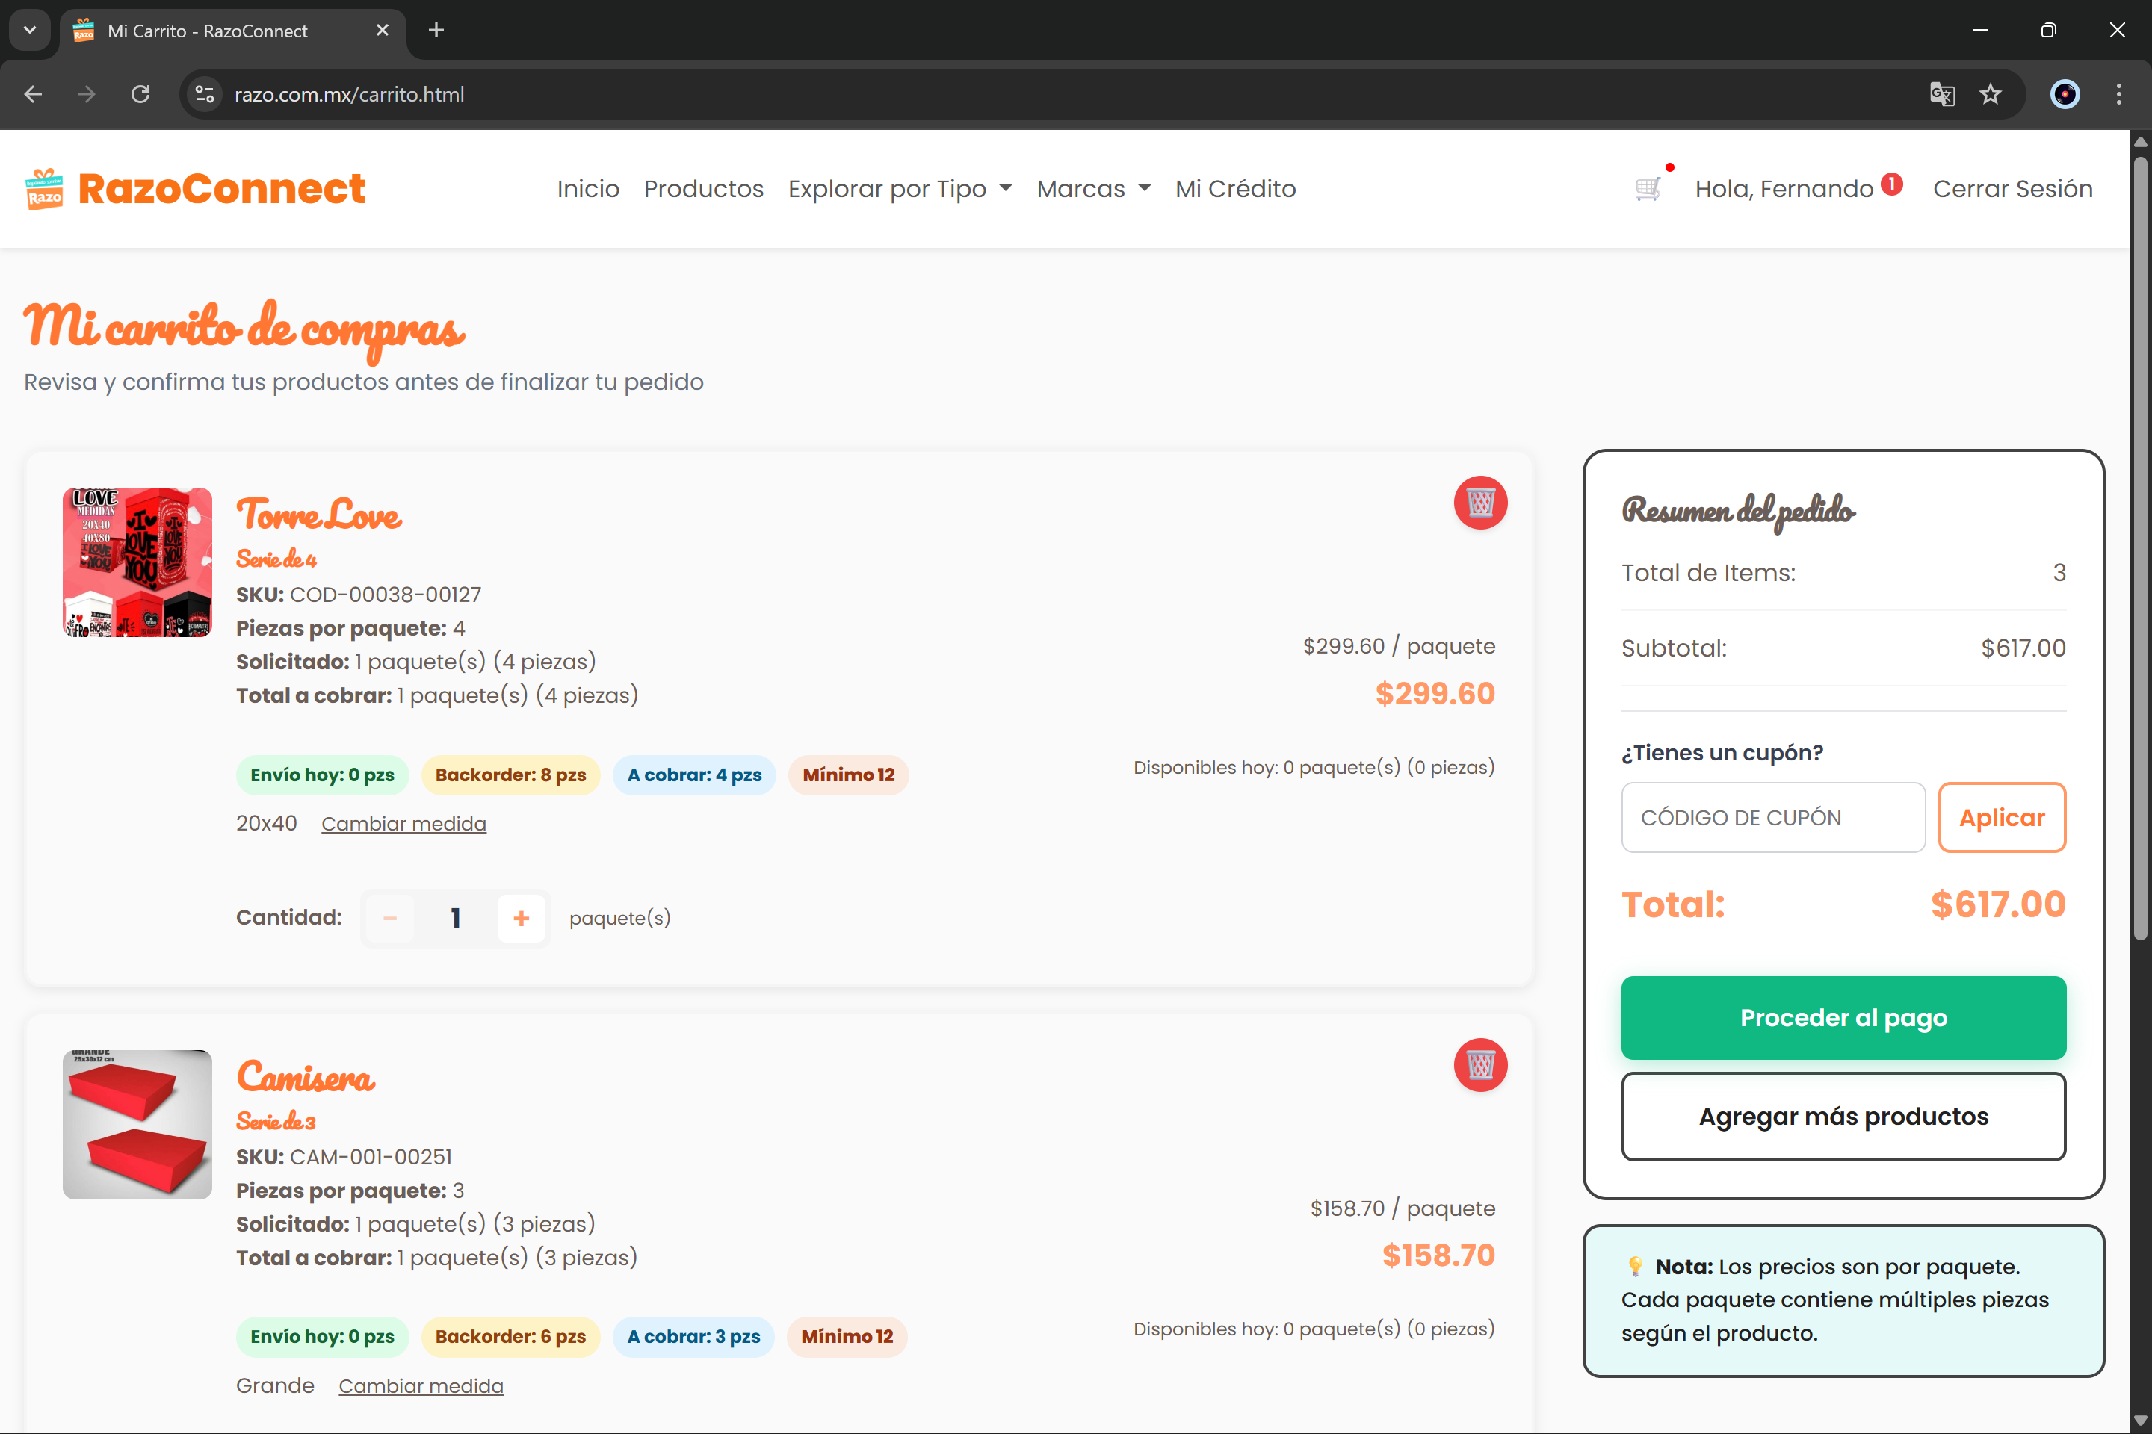
Task: Open the shopping cart icon with notification dot
Action: pyautogui.click(x=1647, y=188)
